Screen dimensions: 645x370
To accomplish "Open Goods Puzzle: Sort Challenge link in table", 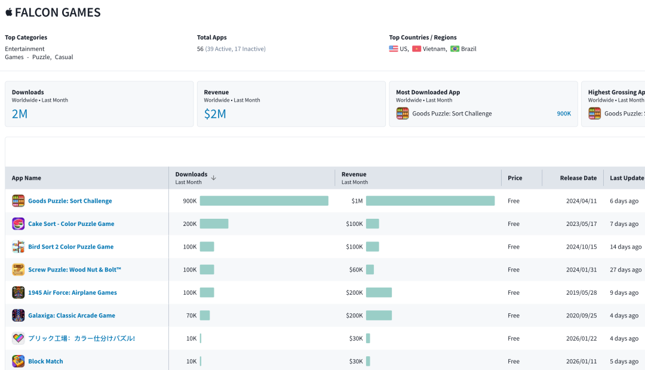I will pyautogui.click(x=70, y=201).
